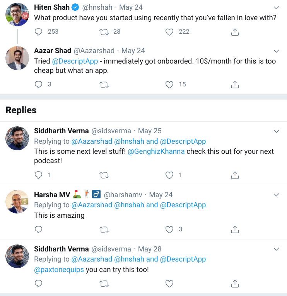Open more options on Hiten Shah's tweet
The image size is (287, 296).
click(276, 8)
